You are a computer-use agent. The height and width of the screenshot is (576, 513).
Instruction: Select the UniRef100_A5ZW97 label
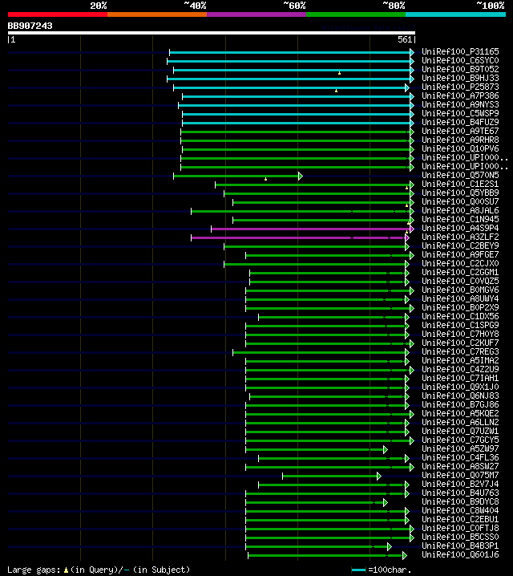pyautogui.click(x=460, y=448)
